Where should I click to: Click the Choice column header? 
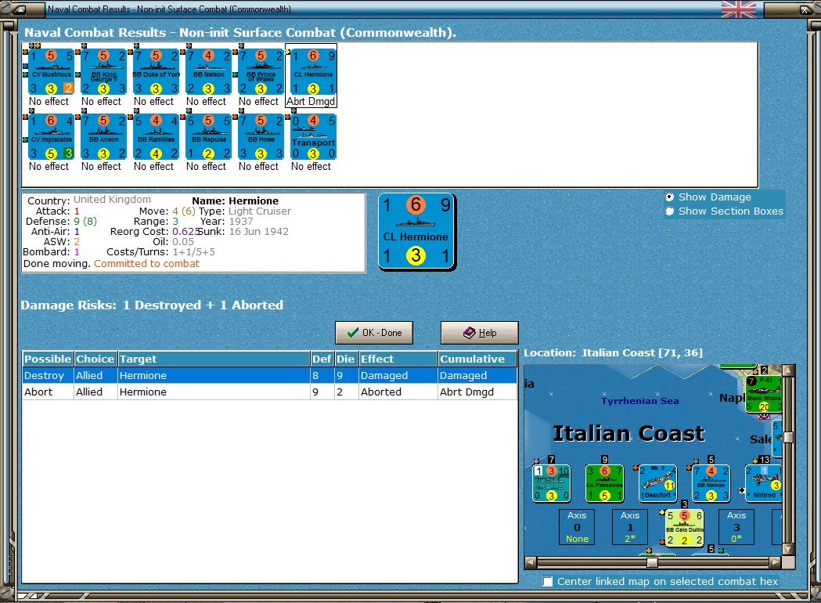[95, 359]
